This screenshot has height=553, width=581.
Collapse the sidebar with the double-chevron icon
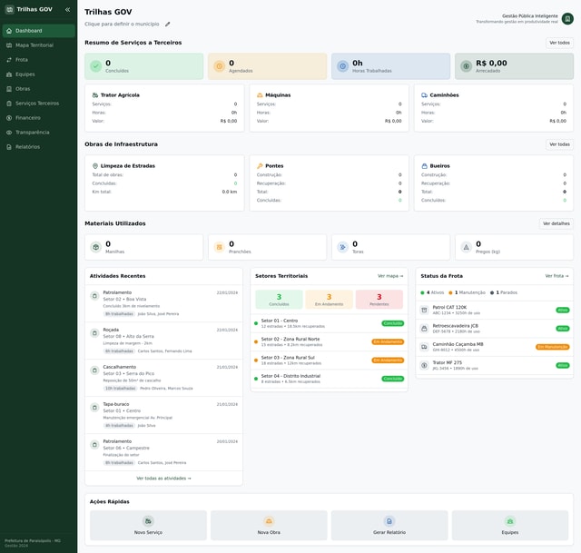pyautogui.click(x=67, y=9)
